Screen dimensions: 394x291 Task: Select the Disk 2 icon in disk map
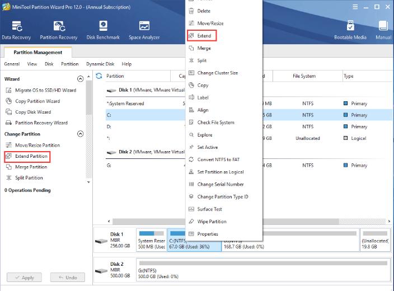pos(101,271)
